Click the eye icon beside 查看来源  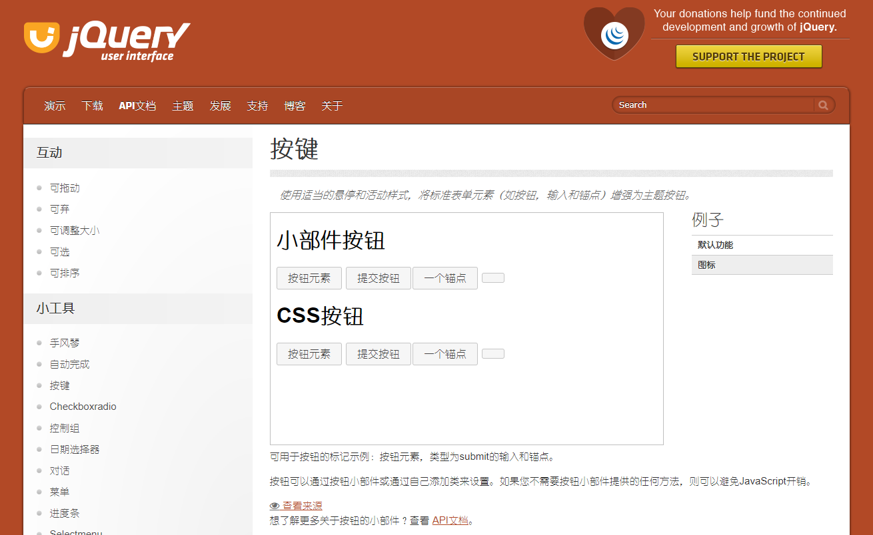pyautogui.click(x=275, y=506)
